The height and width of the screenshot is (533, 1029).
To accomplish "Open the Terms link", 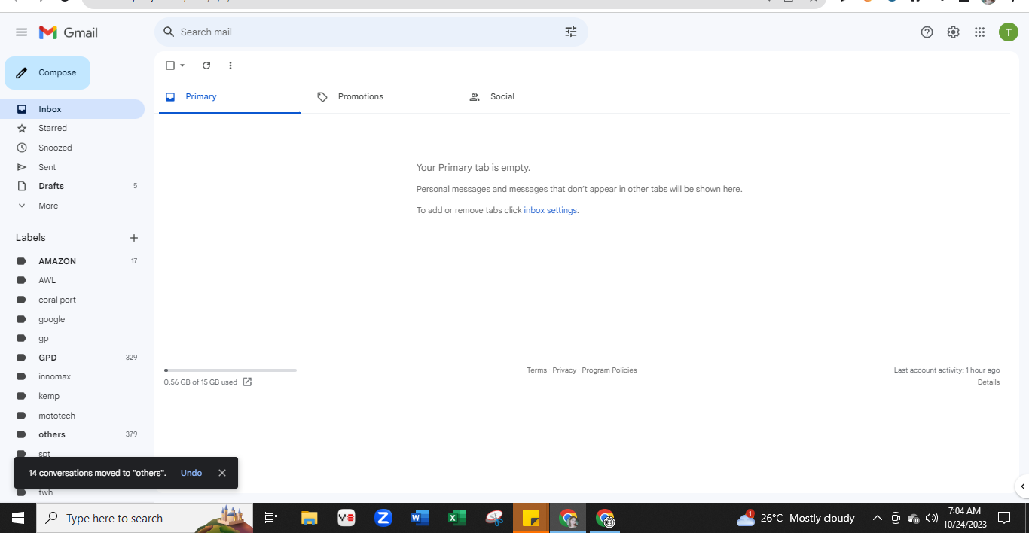I will [537, 370].
